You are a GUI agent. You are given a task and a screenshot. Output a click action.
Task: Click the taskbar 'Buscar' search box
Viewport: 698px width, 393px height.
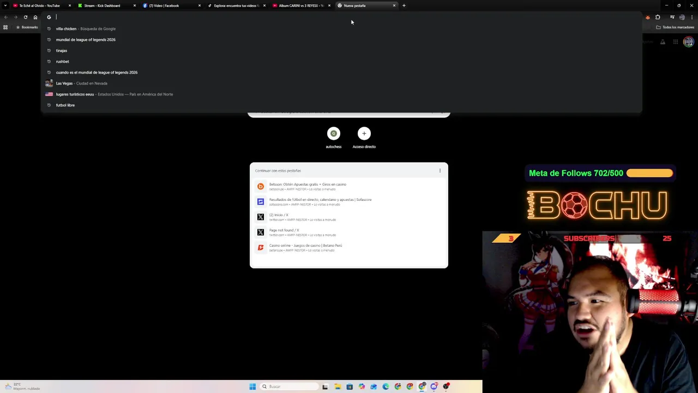point(289,386)
